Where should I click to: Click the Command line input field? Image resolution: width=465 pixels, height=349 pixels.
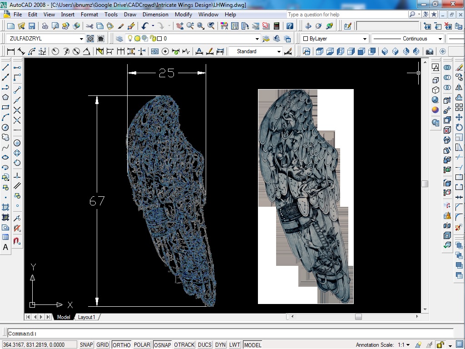pos(227,333)
